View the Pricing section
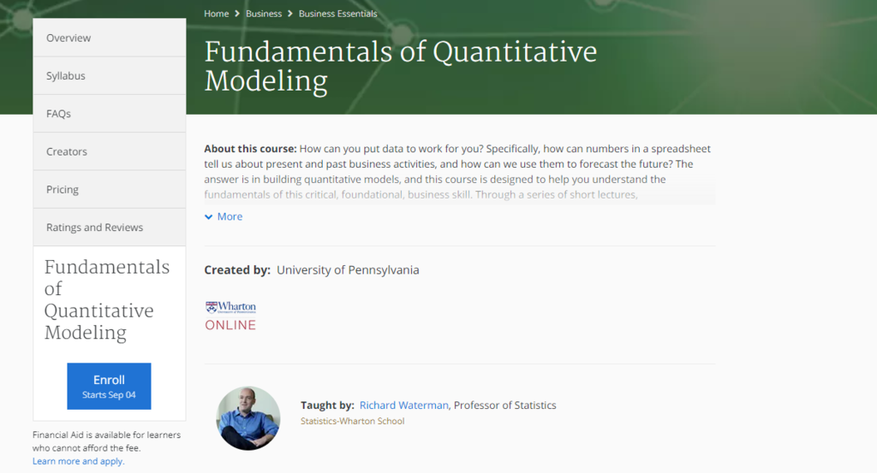The width and height of the screenshot is (877, 473). coord(110,190)
